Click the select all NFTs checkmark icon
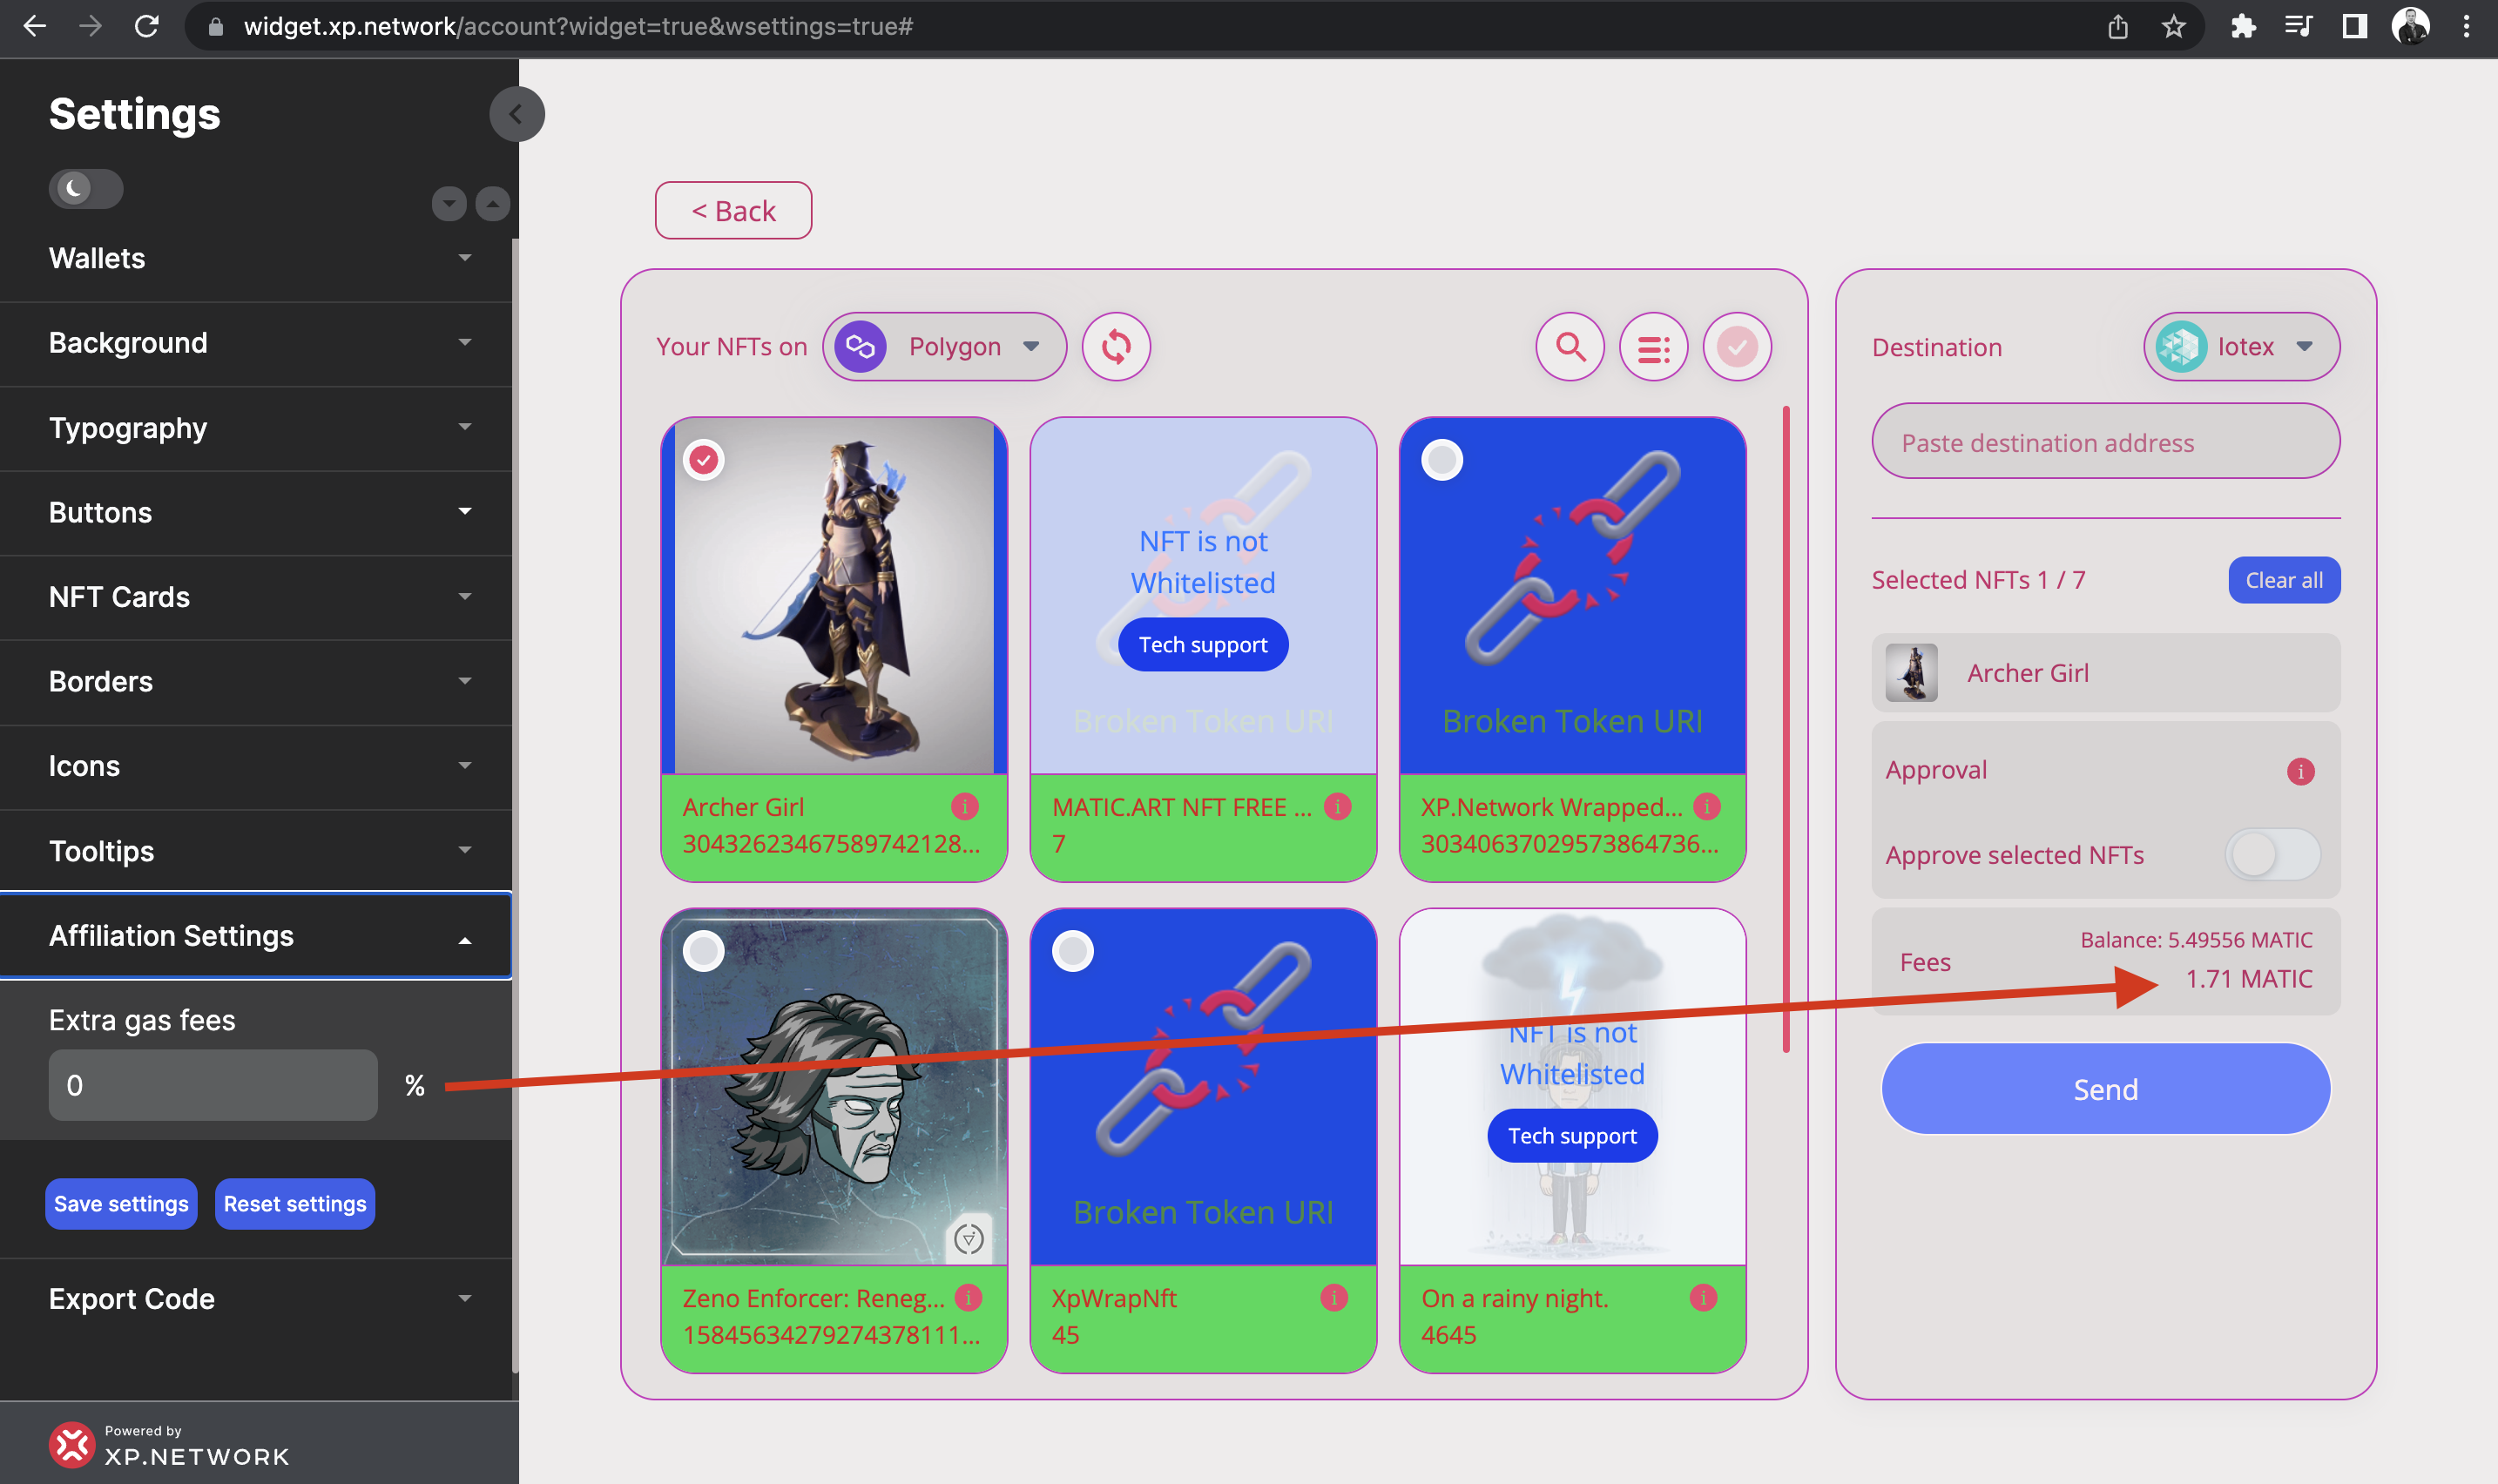2498x1484 pixels. pos(1737,347)
